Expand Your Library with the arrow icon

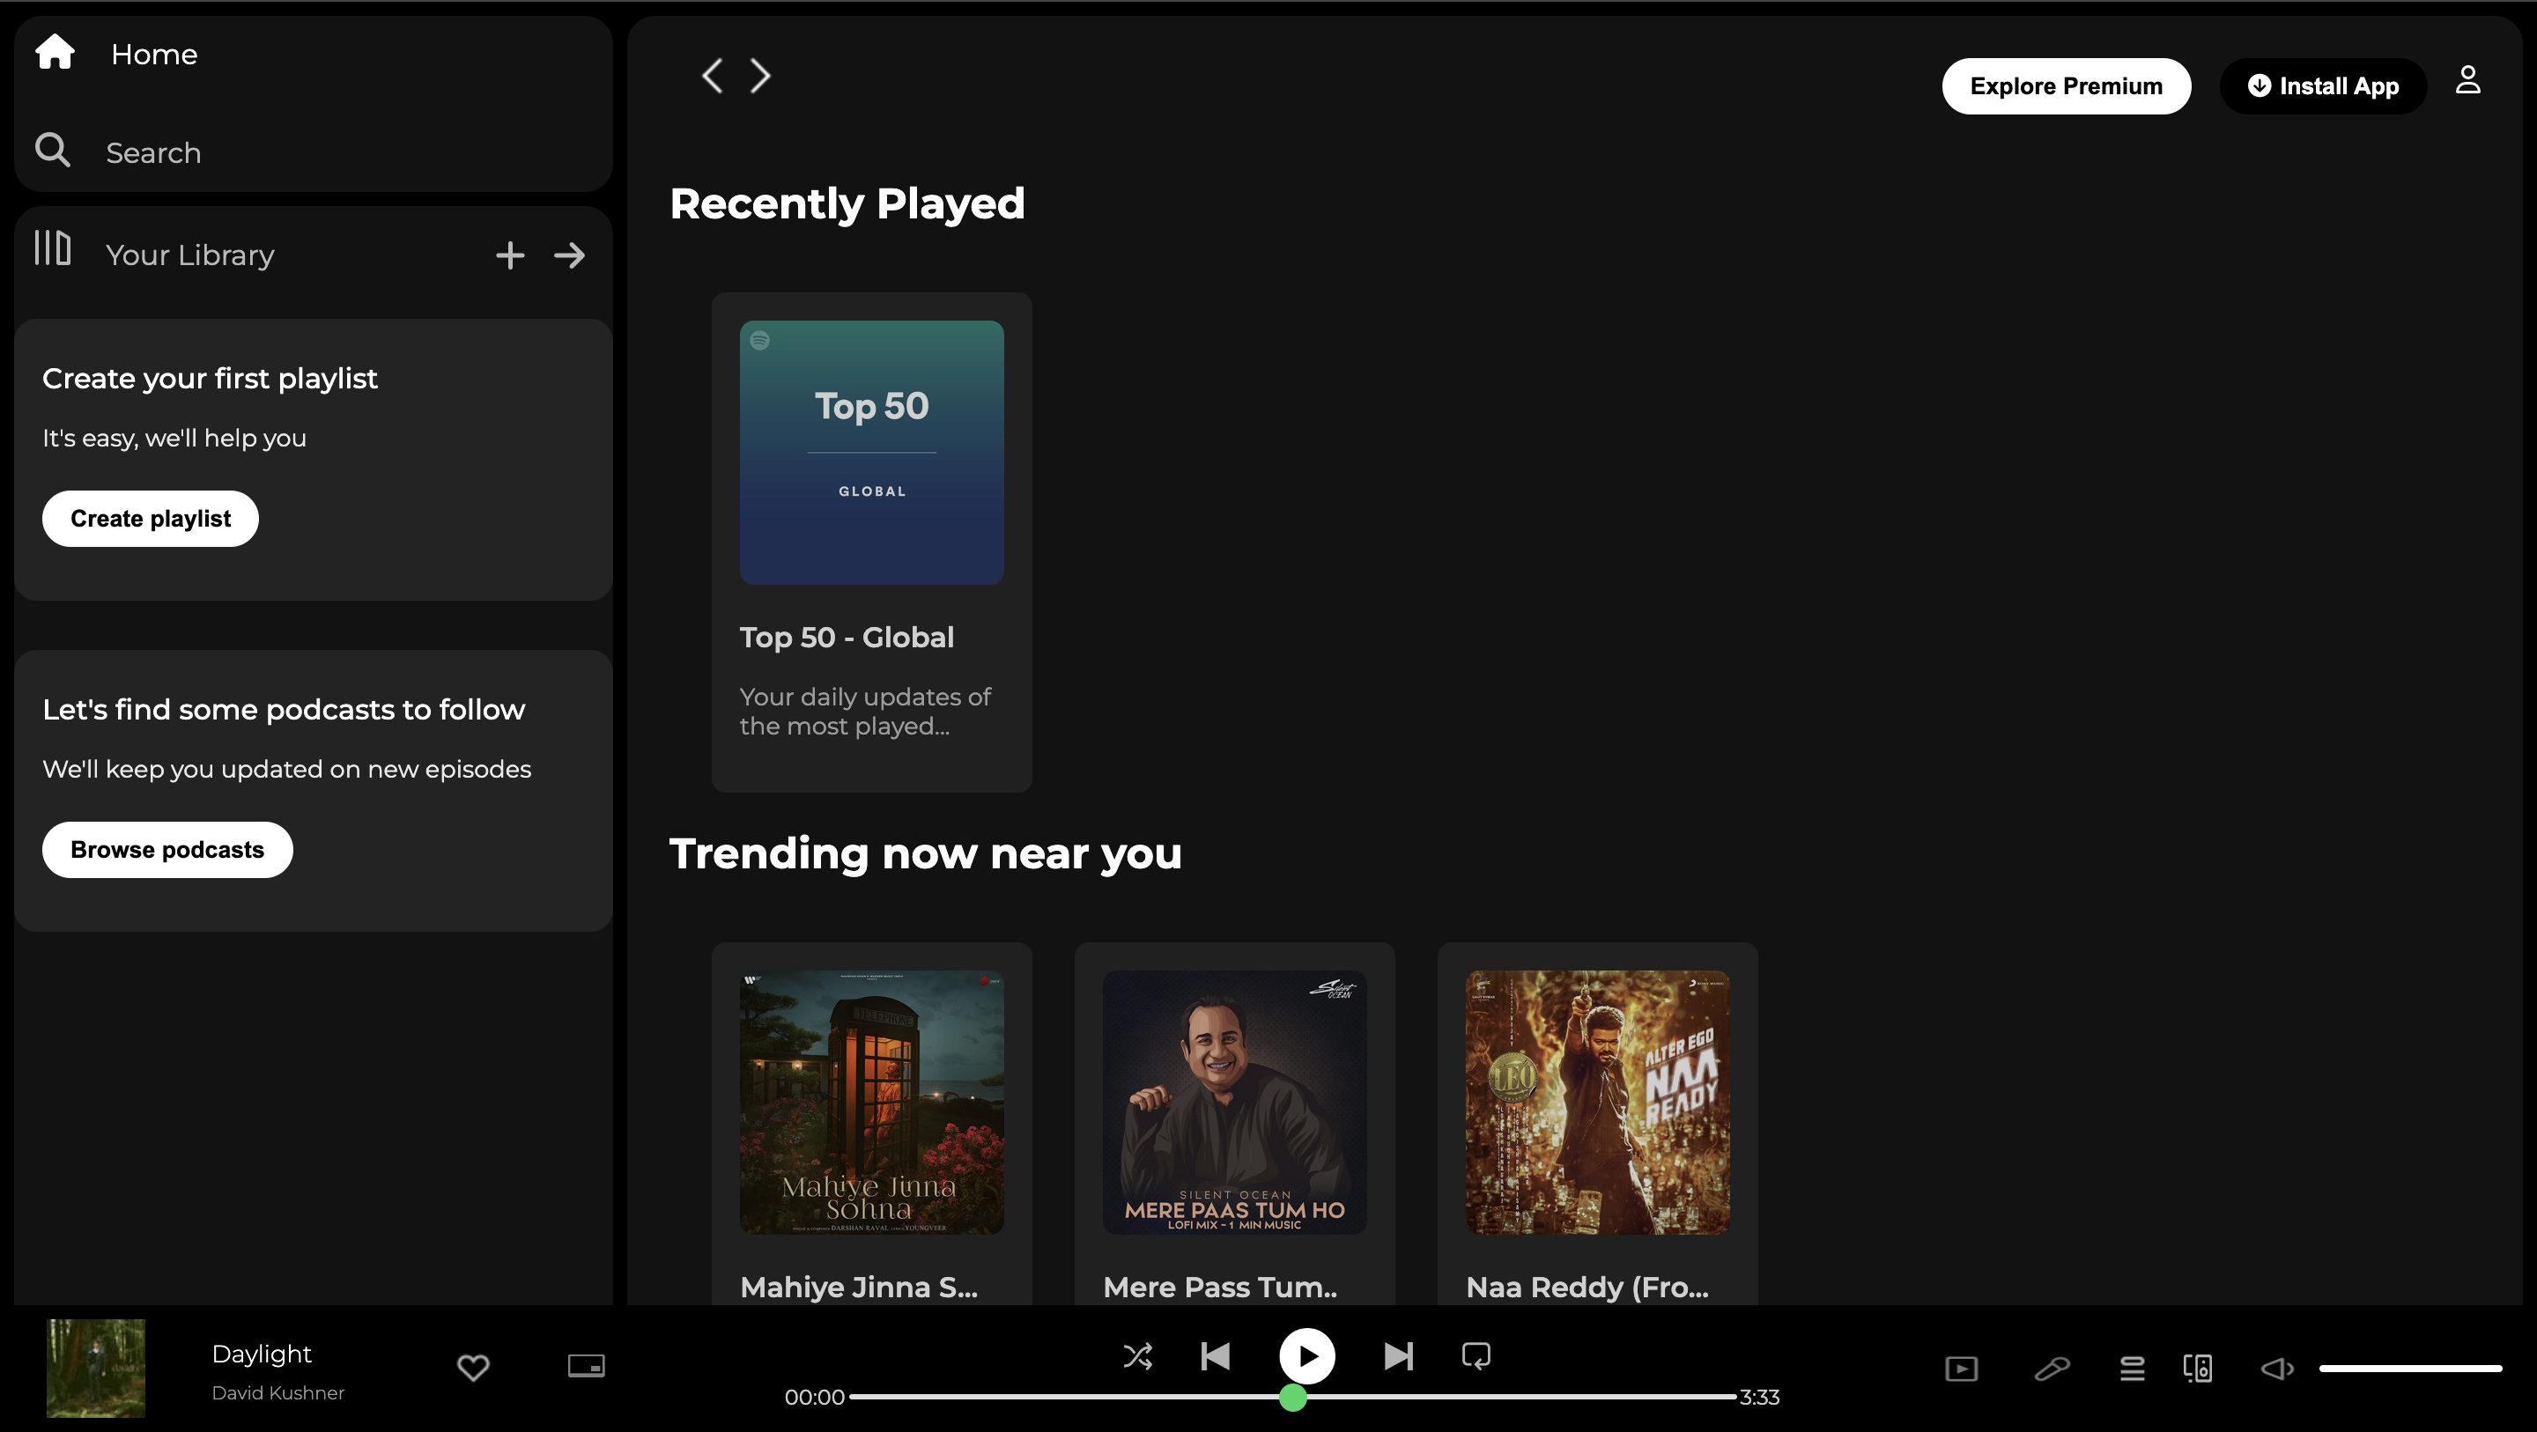tap(569, 255)
